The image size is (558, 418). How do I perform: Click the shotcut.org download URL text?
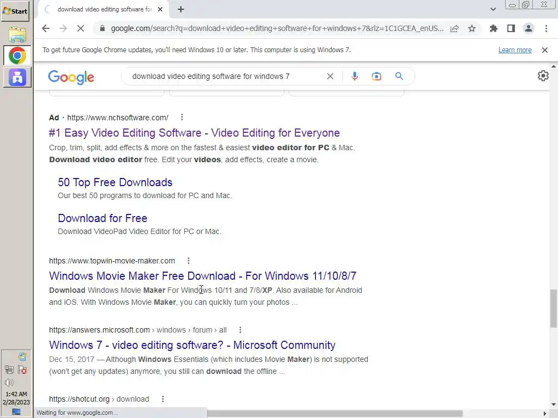click(99, 399)
